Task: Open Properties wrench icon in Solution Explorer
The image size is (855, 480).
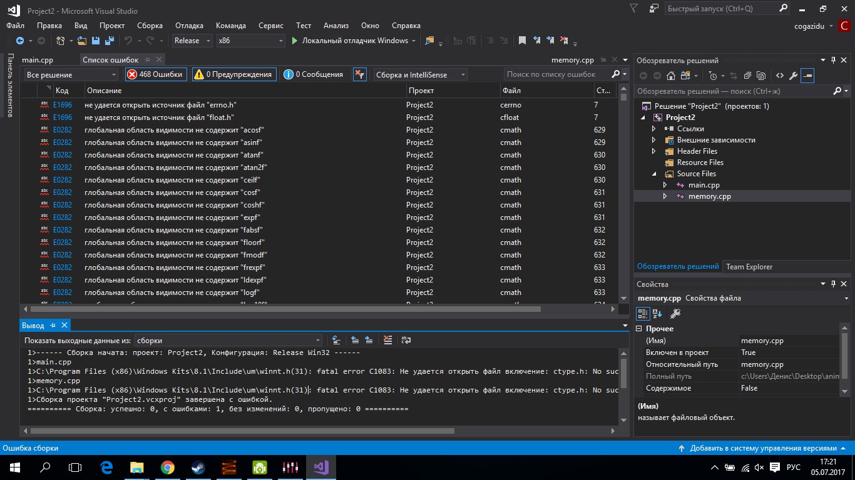Action: (x=793, y=76)
